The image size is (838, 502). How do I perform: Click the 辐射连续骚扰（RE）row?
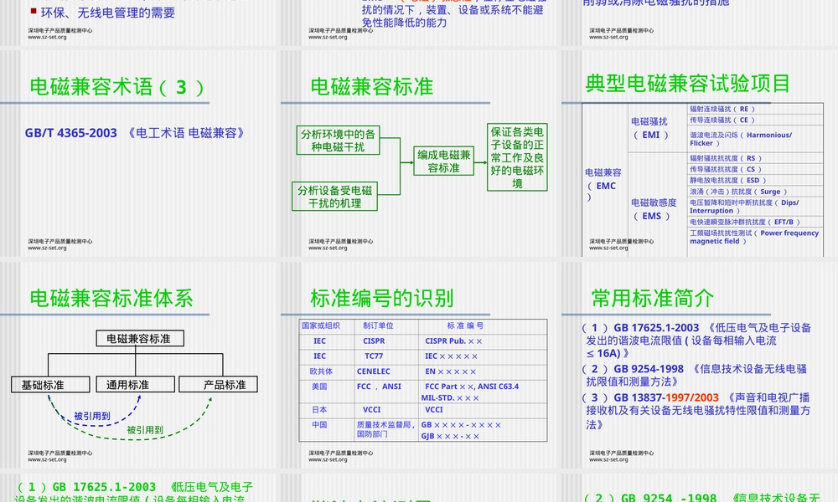click(x=755, y=109)
